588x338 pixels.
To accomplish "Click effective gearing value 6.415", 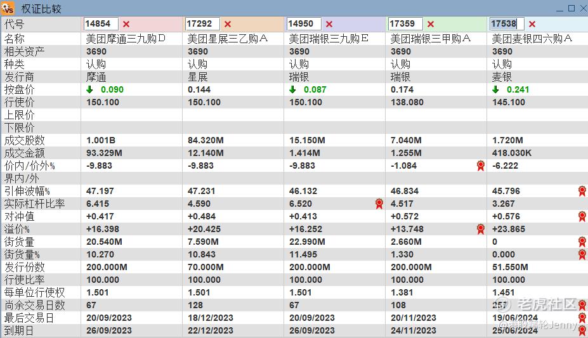I will (98, 204).
